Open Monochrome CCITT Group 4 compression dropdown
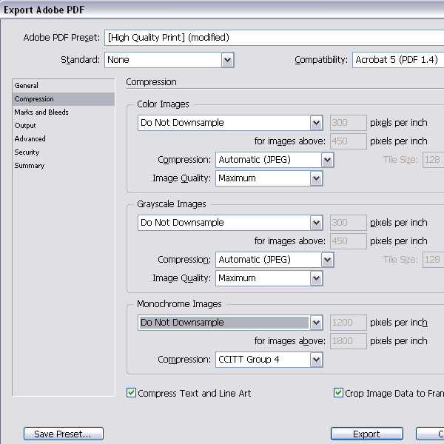Viewport: 444px width, 444px height. tap(316, 360)
